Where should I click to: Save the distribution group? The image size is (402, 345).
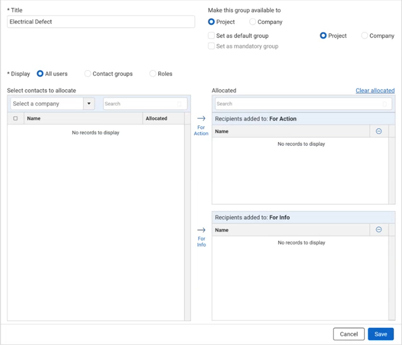click(381, 334)
